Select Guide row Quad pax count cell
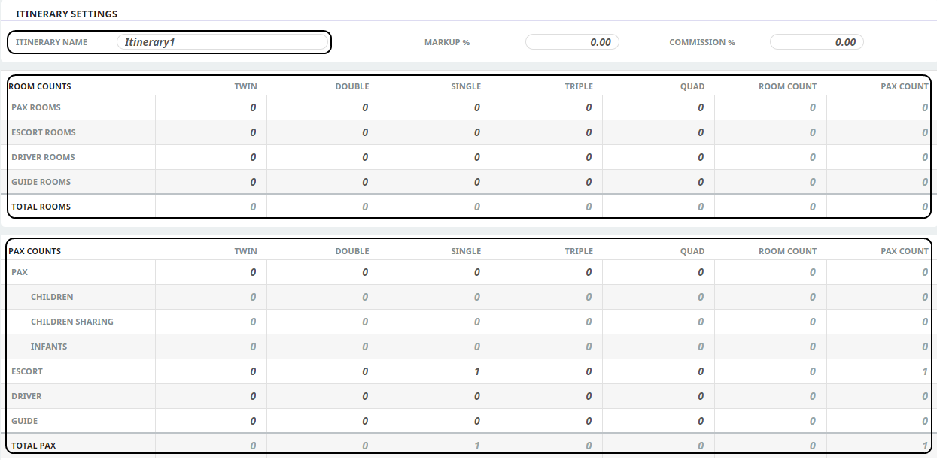The width and height of the screenshot is (937, 460). click(x=659, y=421)
